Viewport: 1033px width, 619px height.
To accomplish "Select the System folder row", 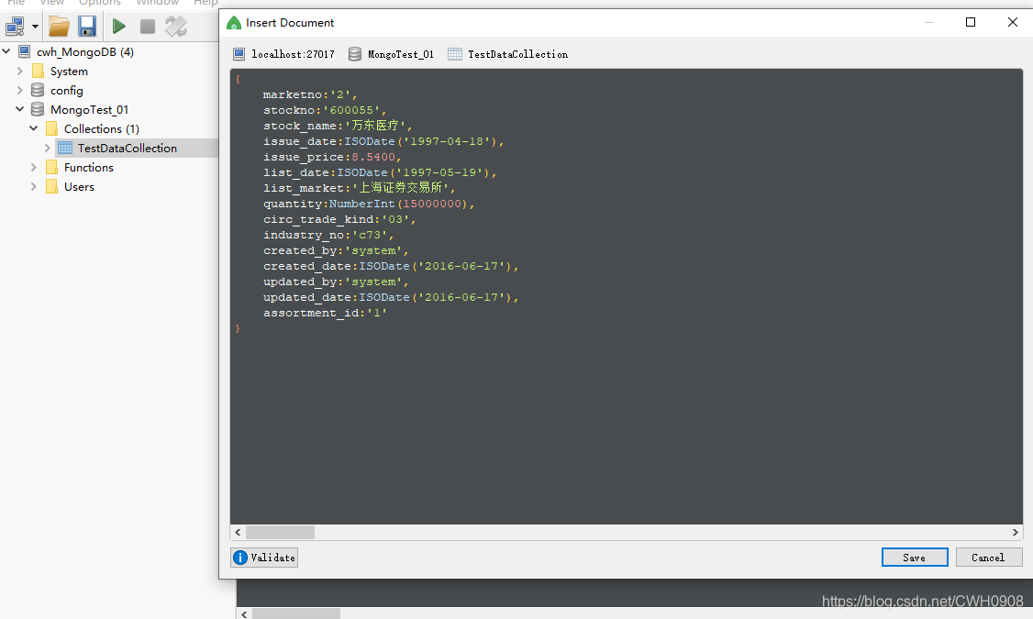I will (x=69, y=71).
